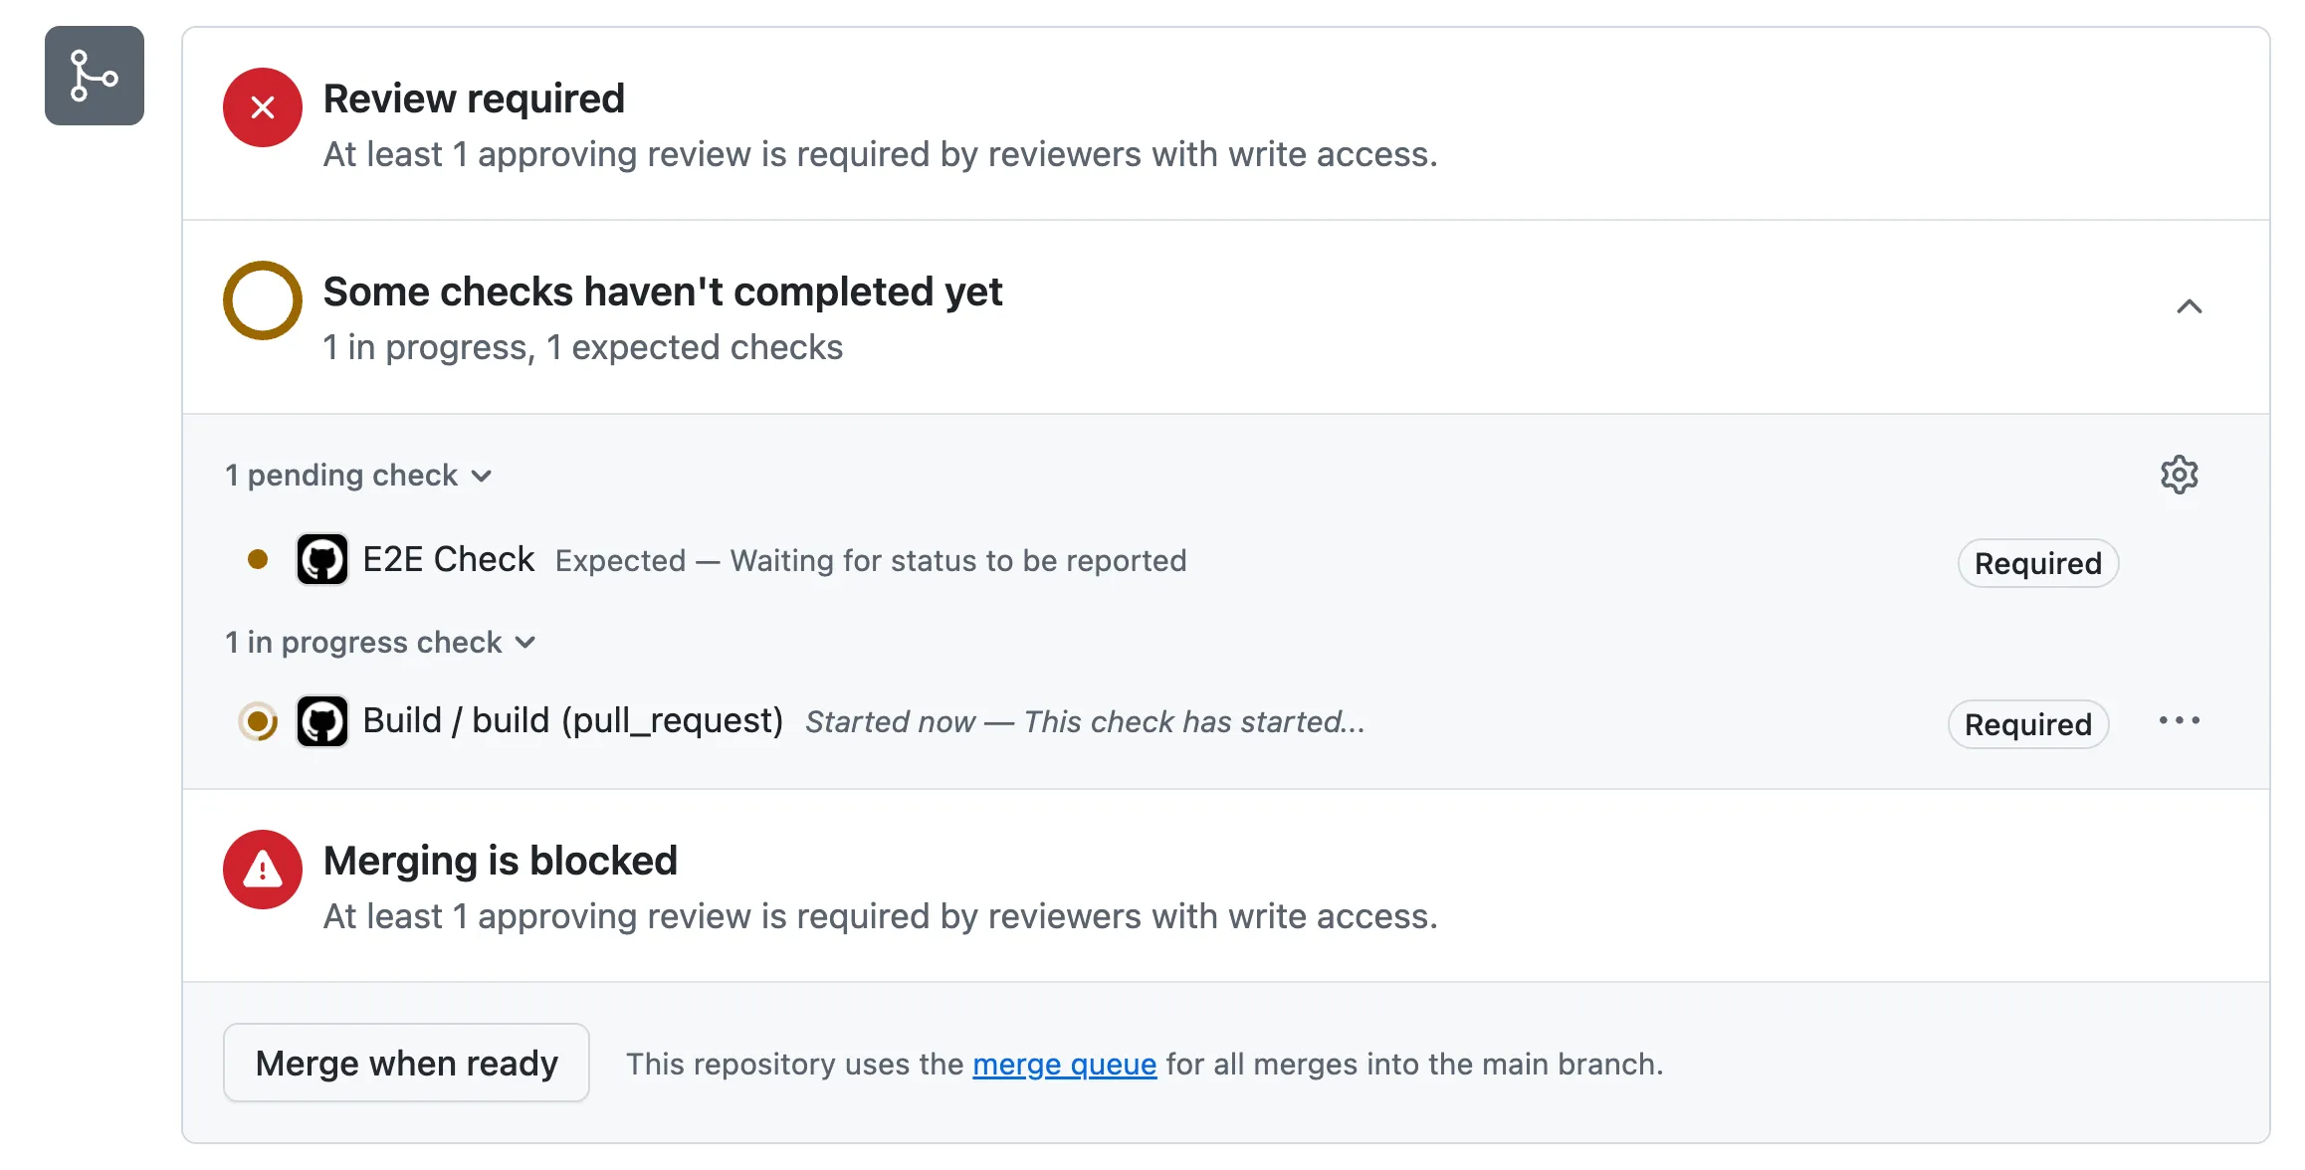The width and height of the screenshot is (2305, 1170).
Task: Click the in-progress spinner status icon
Action: click(x=258, y=721)
